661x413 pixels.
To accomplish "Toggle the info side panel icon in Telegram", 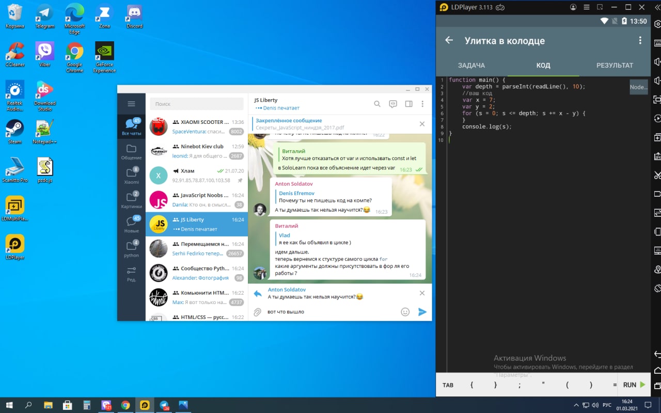I will (408, 104).
